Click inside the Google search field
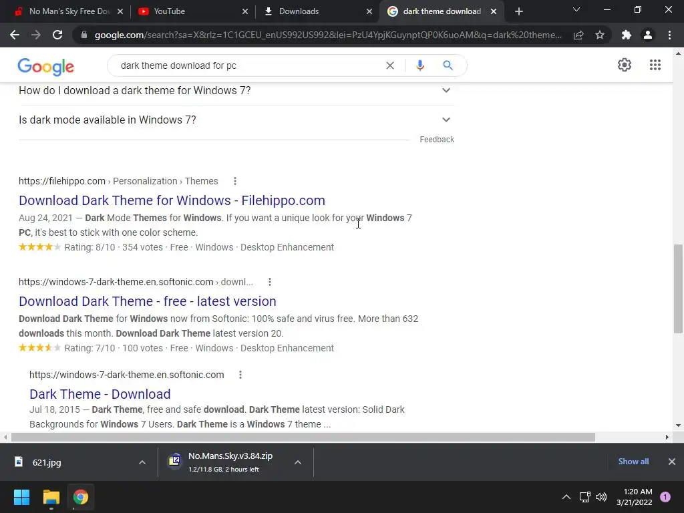This screenshot has height=513, width=684. pyautogui.click(x=248, y=65)
